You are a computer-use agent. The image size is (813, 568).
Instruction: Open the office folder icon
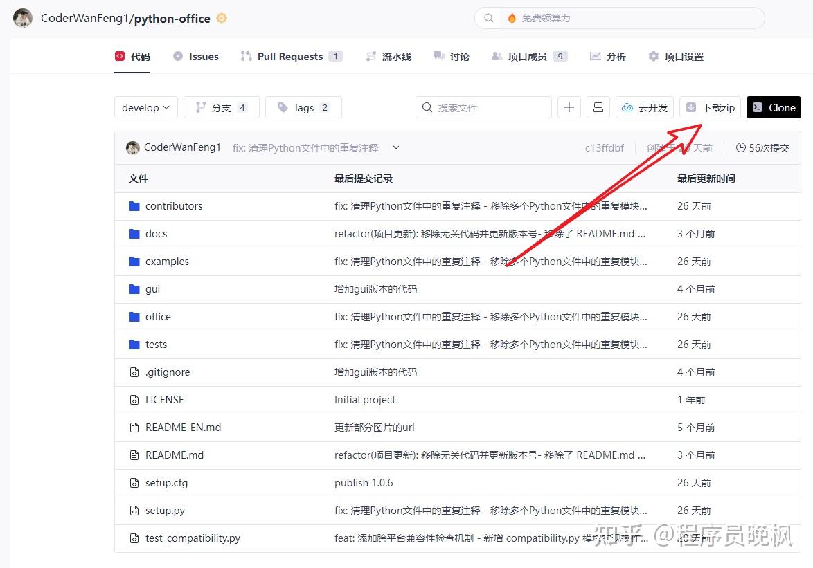[133, 316]
